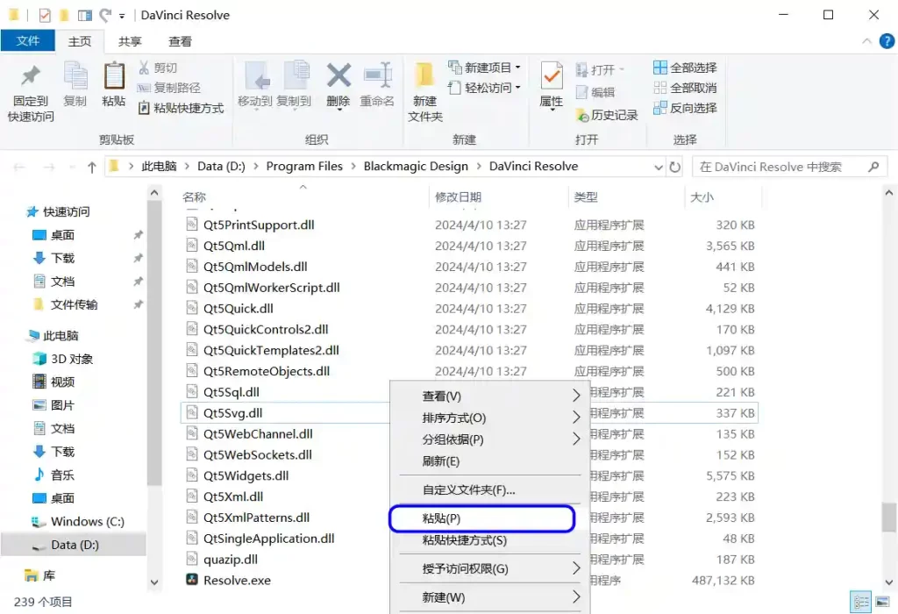Click the refresh icon beside the address bar
The width and height of the screenshot is (898, 614).
675,167
